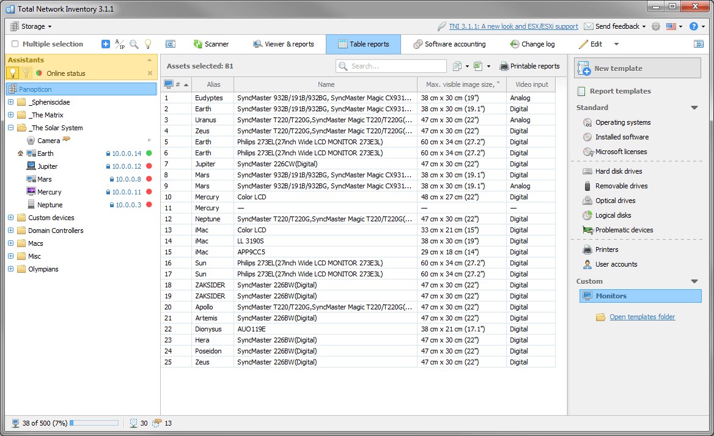Enable the Multiple selection checkbox

point(15,44)
